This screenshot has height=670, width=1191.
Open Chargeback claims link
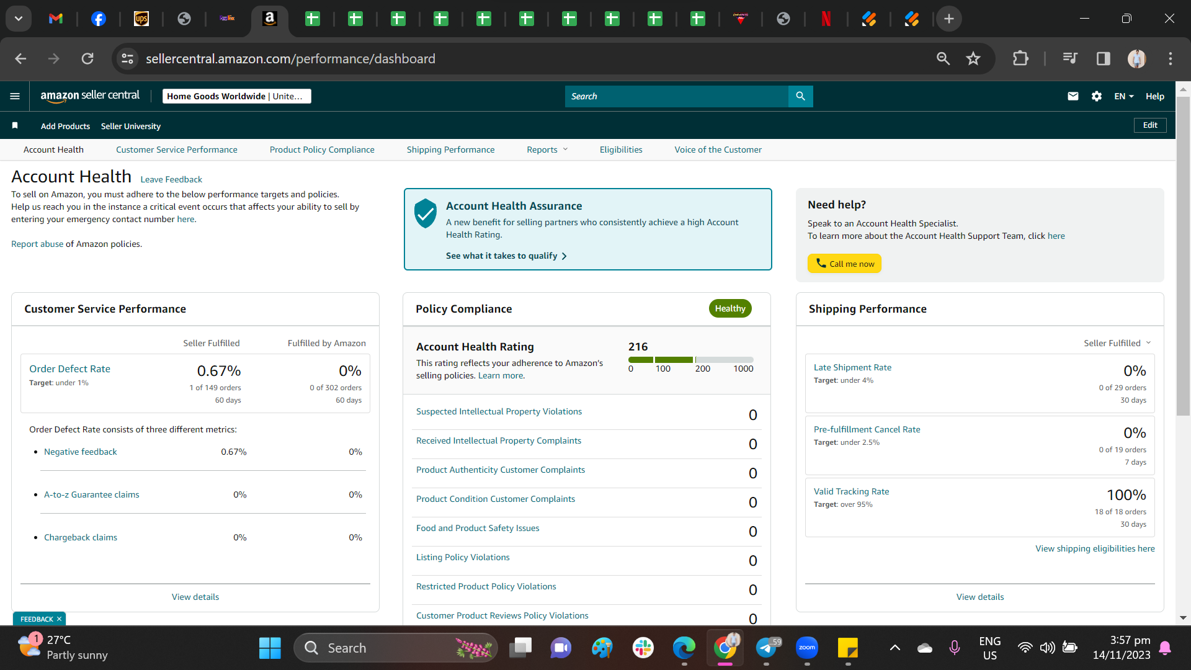pyautogui.click(x=80, y=537)
